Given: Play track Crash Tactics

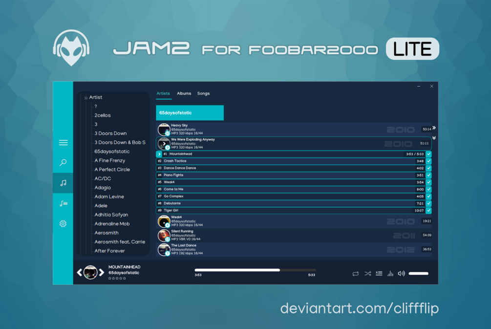Looking at the screenshot, I should [x=291, y=161].
